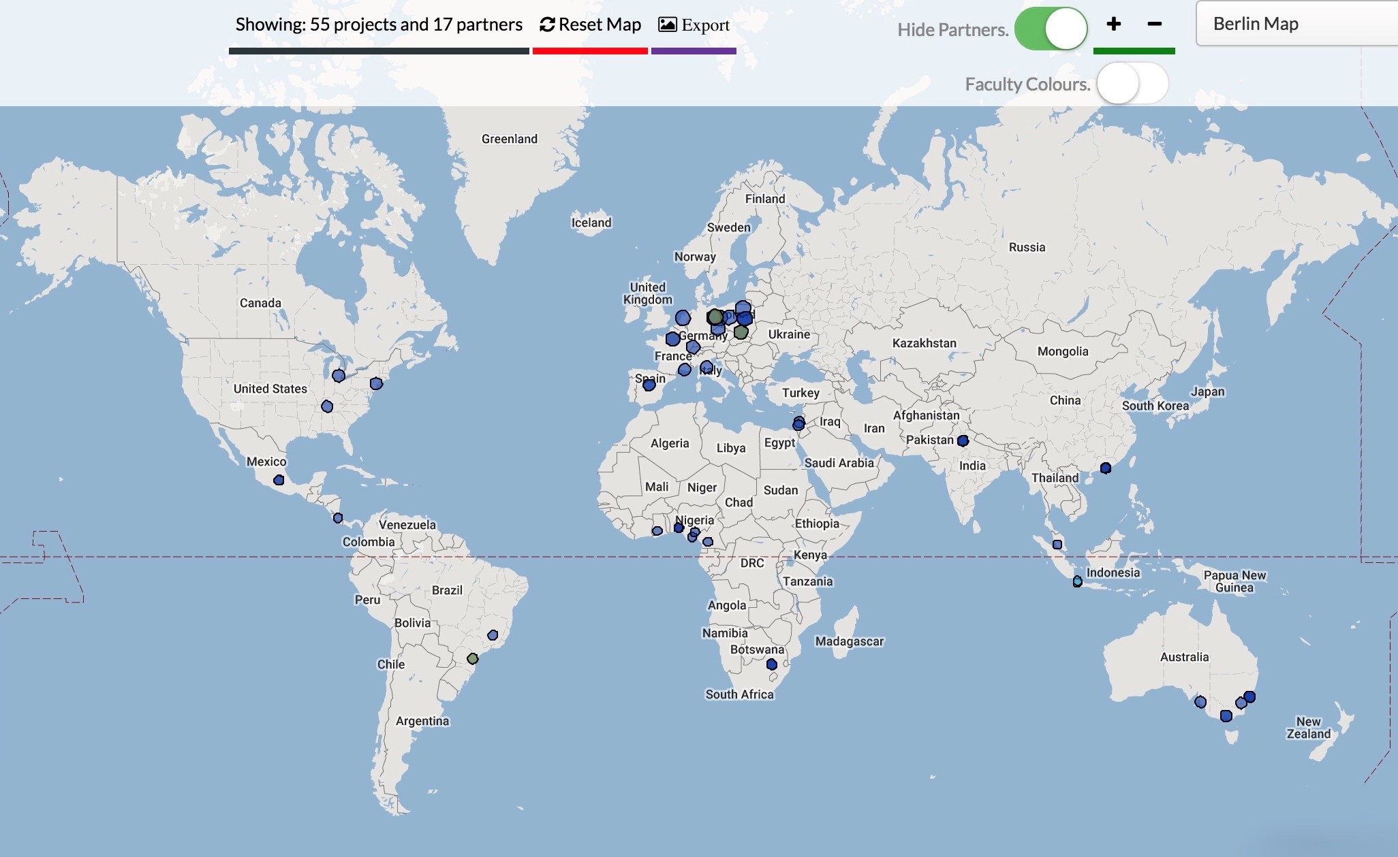Select the project marker in South Africa

(x=771, y=664)
